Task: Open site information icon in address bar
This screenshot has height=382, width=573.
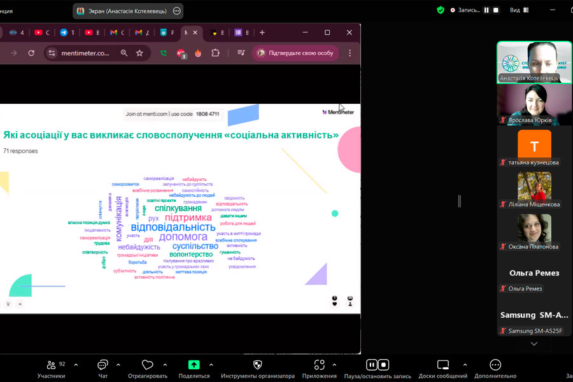Action: point(52,53)
